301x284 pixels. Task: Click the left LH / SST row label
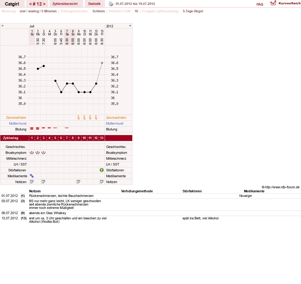click(x=20, y=164)
